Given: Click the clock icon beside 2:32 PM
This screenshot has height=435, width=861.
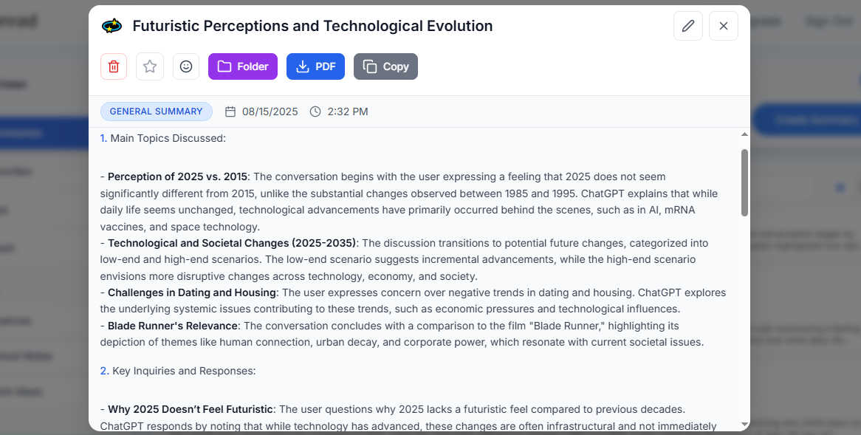Looking at the screenshot, I should (315, 112).
